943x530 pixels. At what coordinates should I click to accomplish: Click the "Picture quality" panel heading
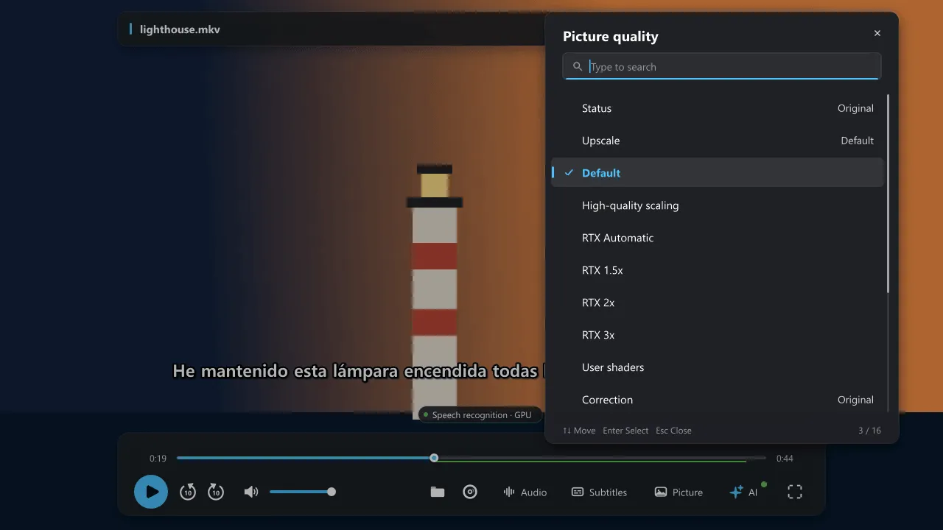(611, 37)
